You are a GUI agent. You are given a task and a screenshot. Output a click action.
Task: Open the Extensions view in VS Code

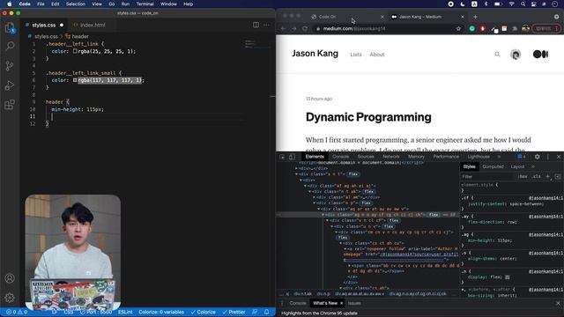[10, 105]
